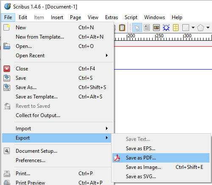Select the Insert Shape tool
This screenshot has height=185, width=212.
tap(186, 28)
